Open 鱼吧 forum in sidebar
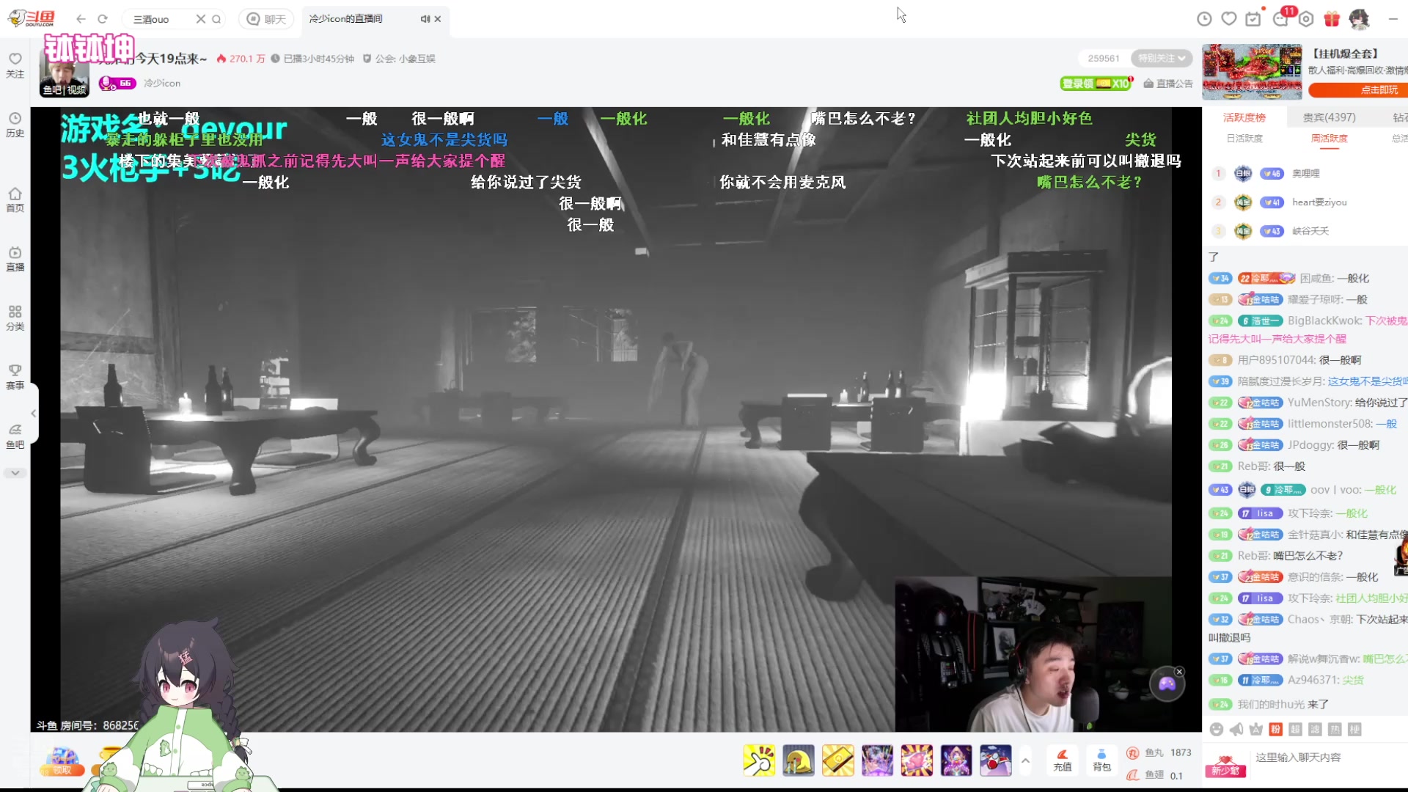The image size is (1408, 792). [15, 436]
